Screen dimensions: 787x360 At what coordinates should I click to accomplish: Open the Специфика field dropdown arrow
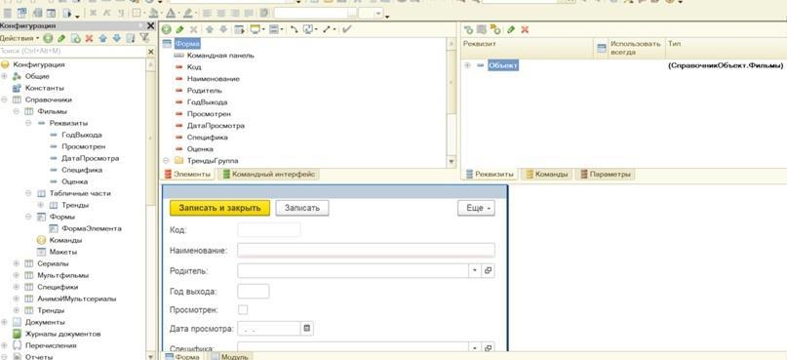click(475, 347)
